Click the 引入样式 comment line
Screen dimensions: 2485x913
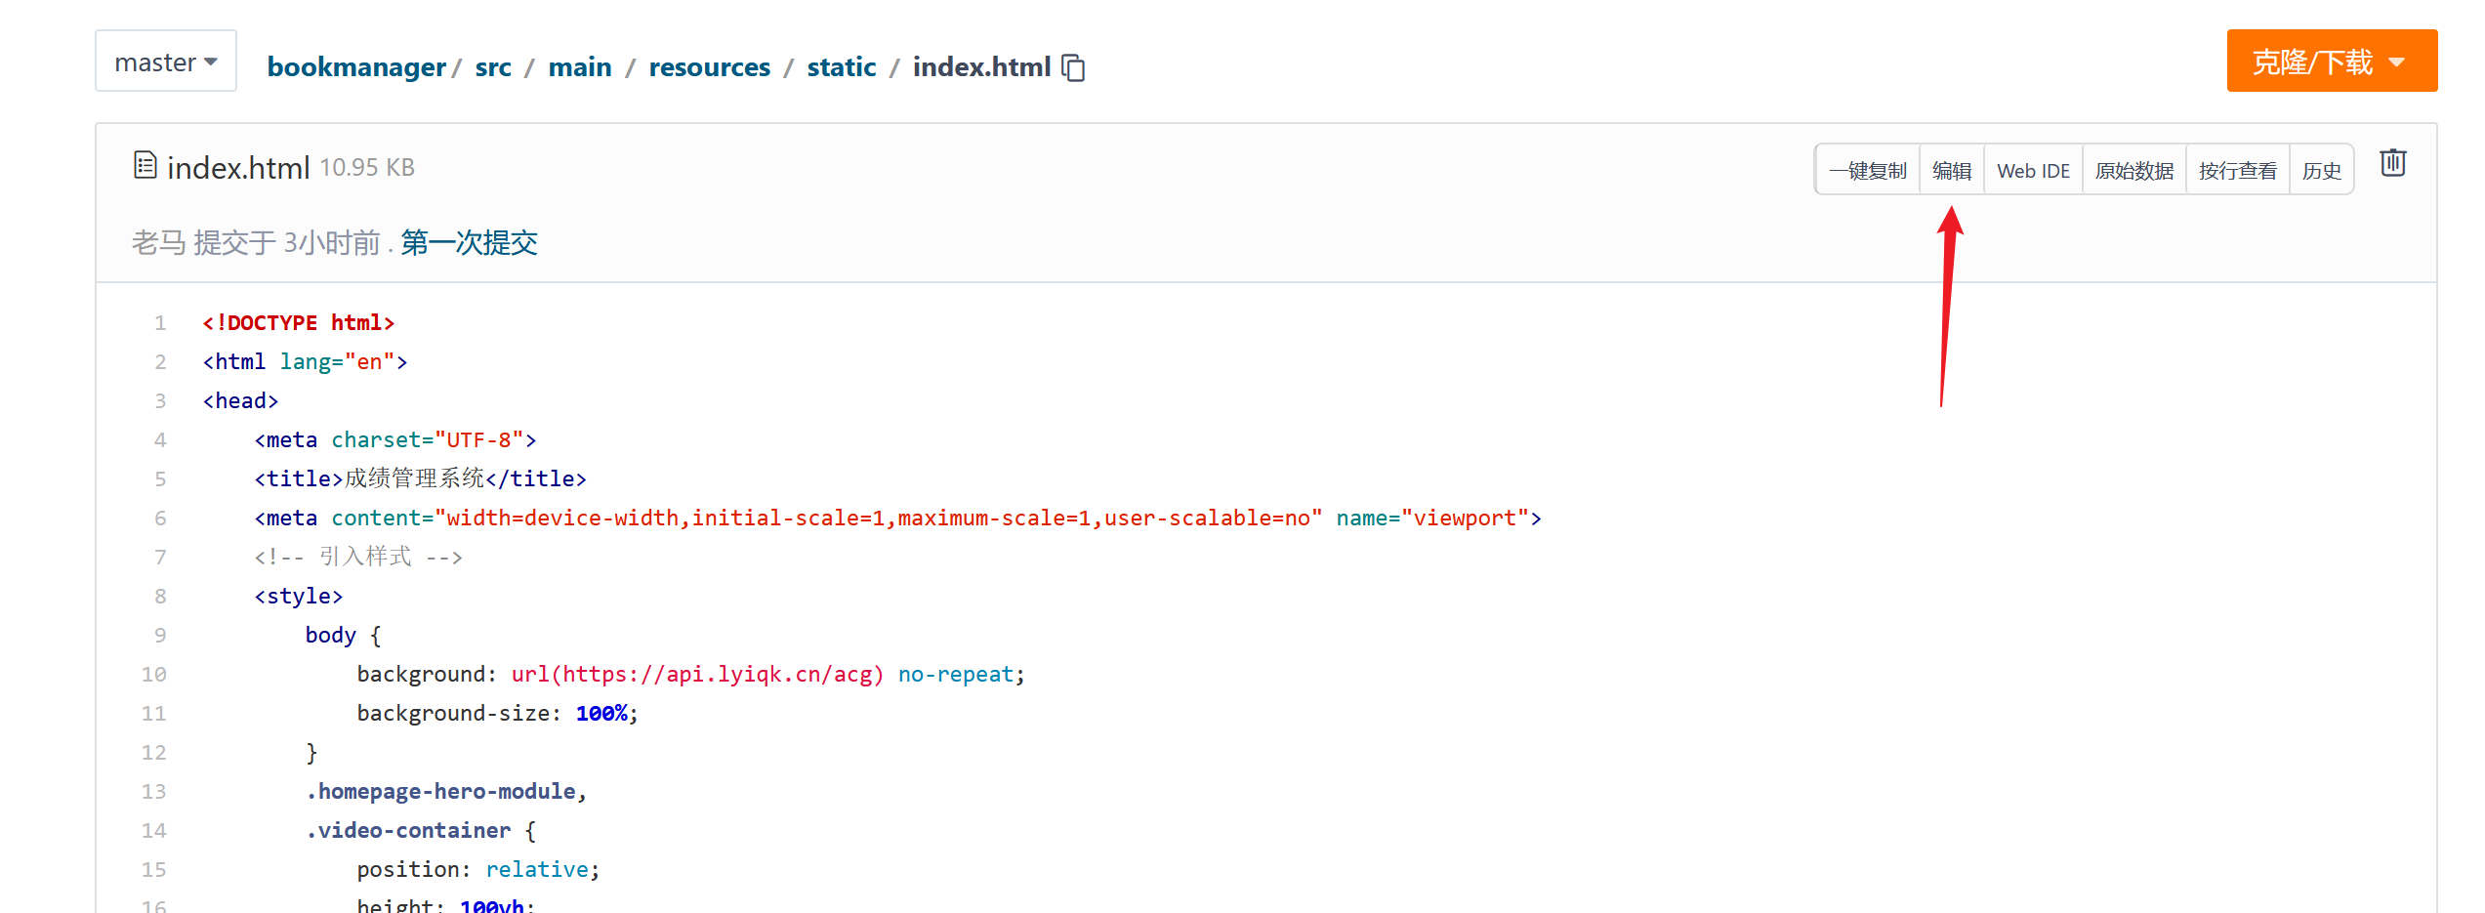[358, 557]
